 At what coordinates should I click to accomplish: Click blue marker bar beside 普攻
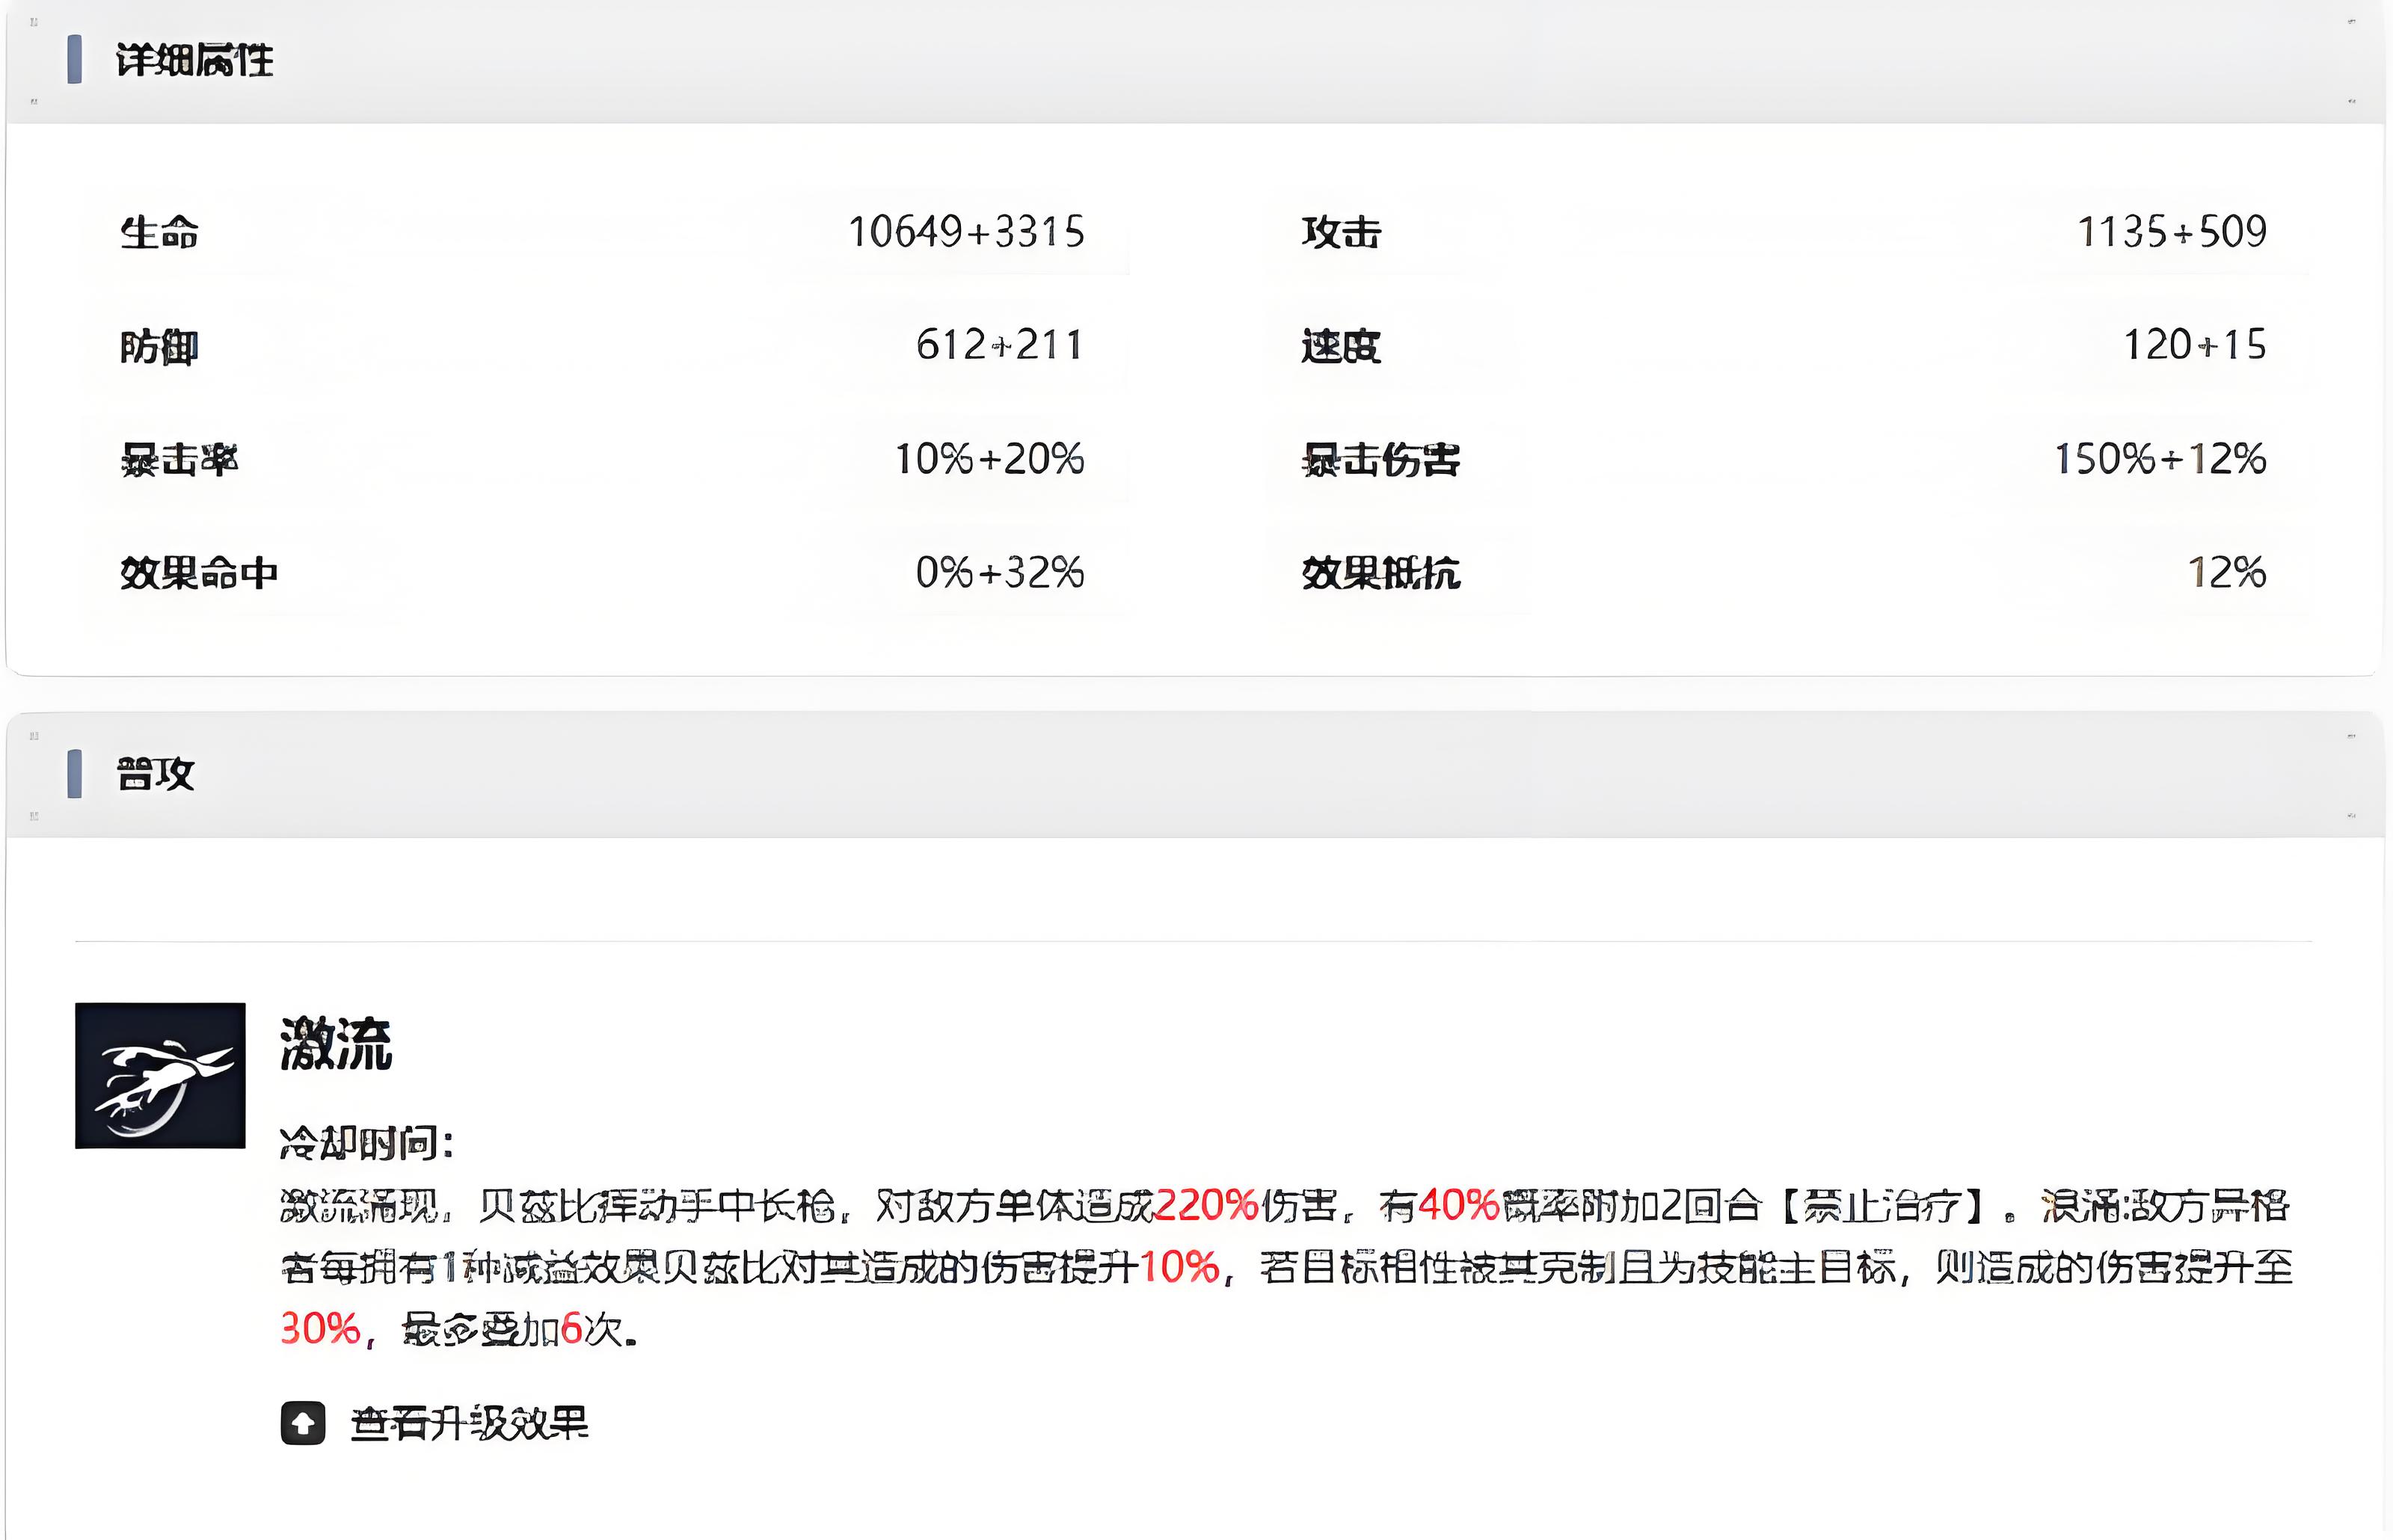pyautogui.click(x=74, y=773)
